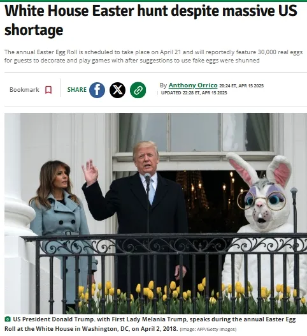This screenshot has width=307, height=336.
Task: Open author Anthony Orrico's profile link
Action: tap(193, 85)
